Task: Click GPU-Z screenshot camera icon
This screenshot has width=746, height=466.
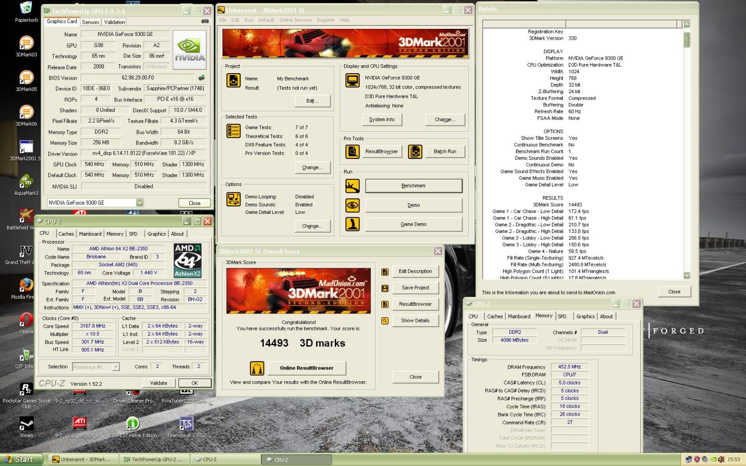Action: [205, 21]
